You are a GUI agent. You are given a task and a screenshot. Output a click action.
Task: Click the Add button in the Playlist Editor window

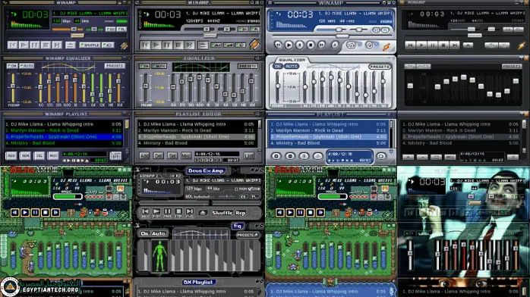(144, 156)
